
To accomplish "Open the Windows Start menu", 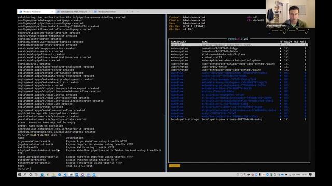I will click(x=19, y=175).
